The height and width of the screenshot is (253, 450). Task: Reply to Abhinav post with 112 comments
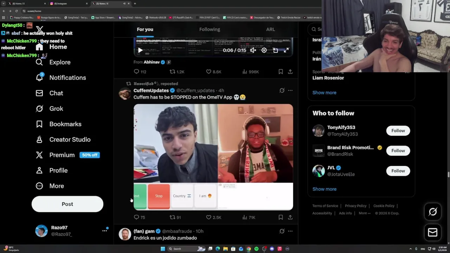click(140, 72)
